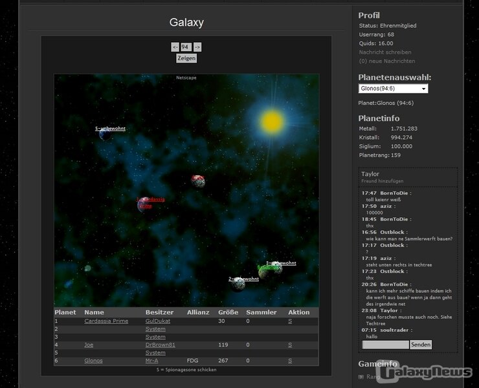The image size is (479, 388).
Task: Click the 5-unbewohnt planet label on map
Action: 110,129
